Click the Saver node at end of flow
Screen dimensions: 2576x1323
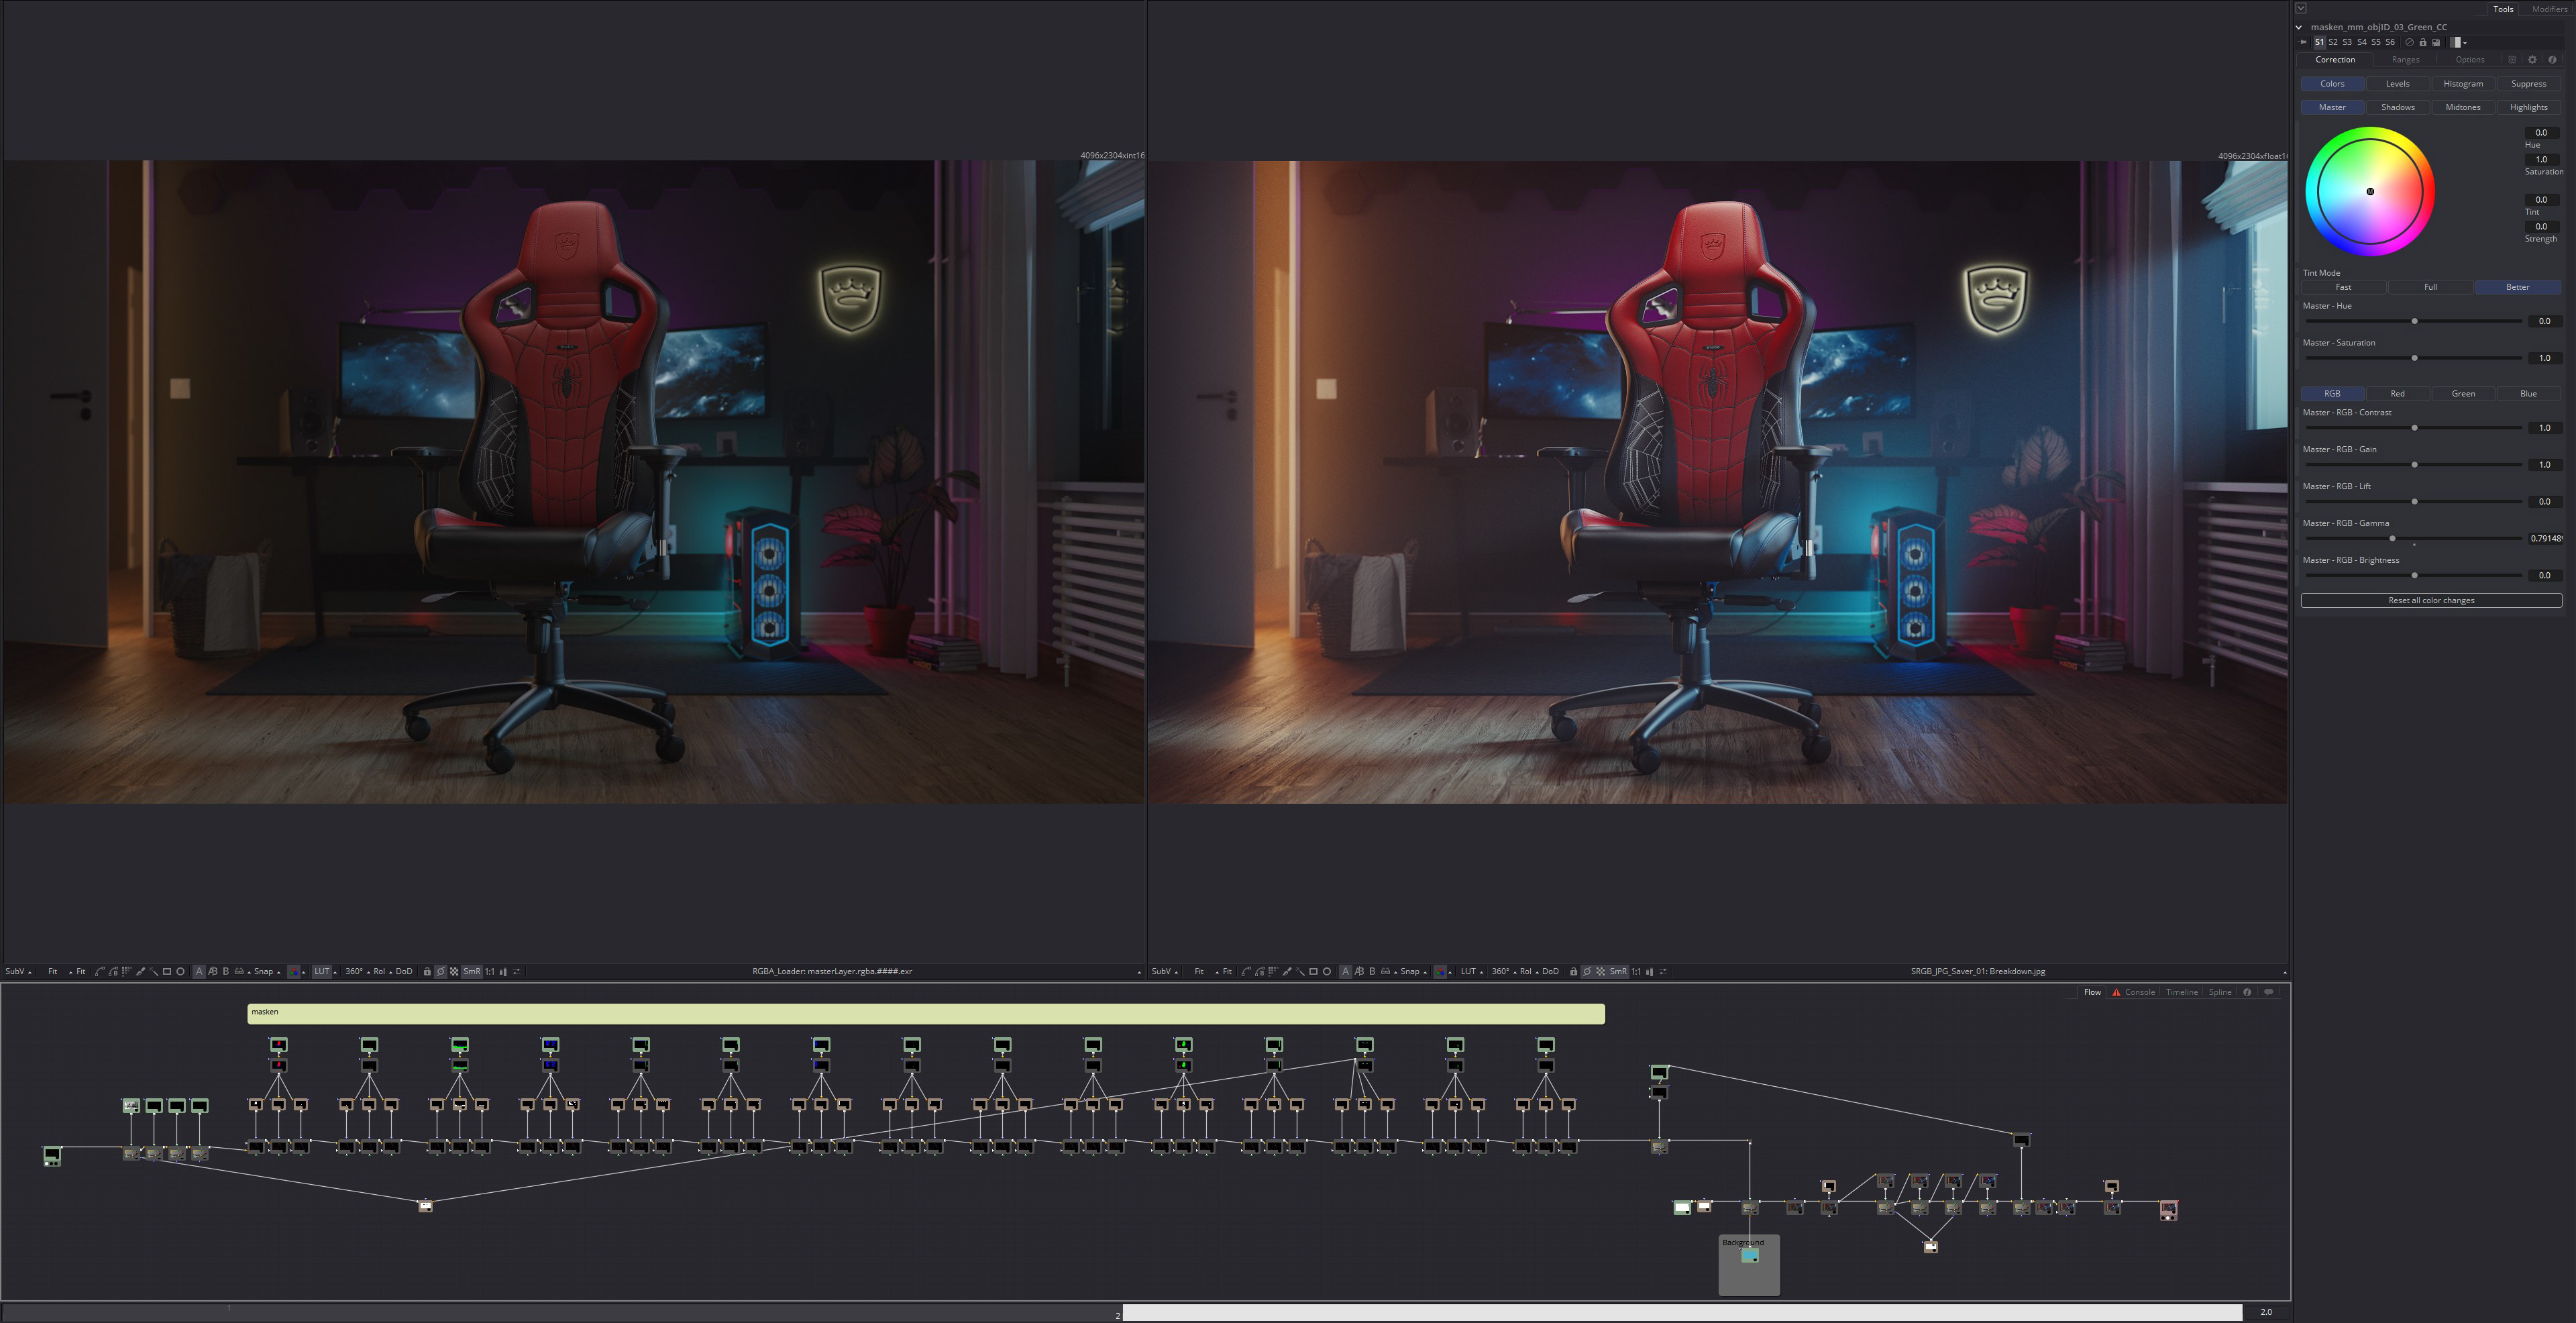pos(2168,1210)
